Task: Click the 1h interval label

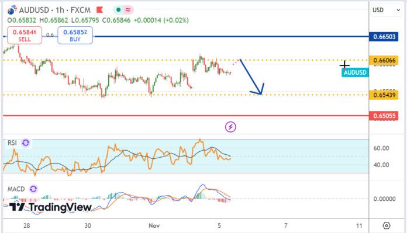Action: point(60,10)
